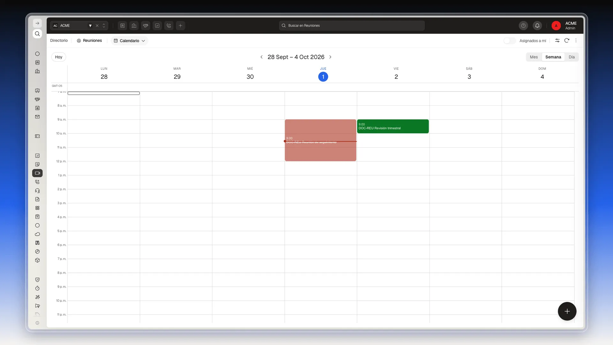The width and height of the screenshot is (613, 345).
Task: Go to the next week arrow
Action: coord(330,57)
